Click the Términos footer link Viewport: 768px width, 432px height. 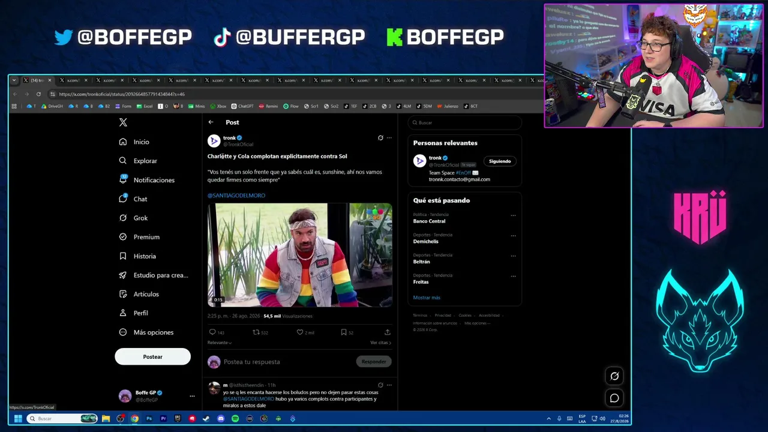420,316
